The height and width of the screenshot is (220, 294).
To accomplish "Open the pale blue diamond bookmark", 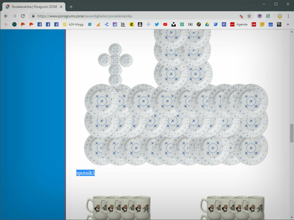I will 148,24.
